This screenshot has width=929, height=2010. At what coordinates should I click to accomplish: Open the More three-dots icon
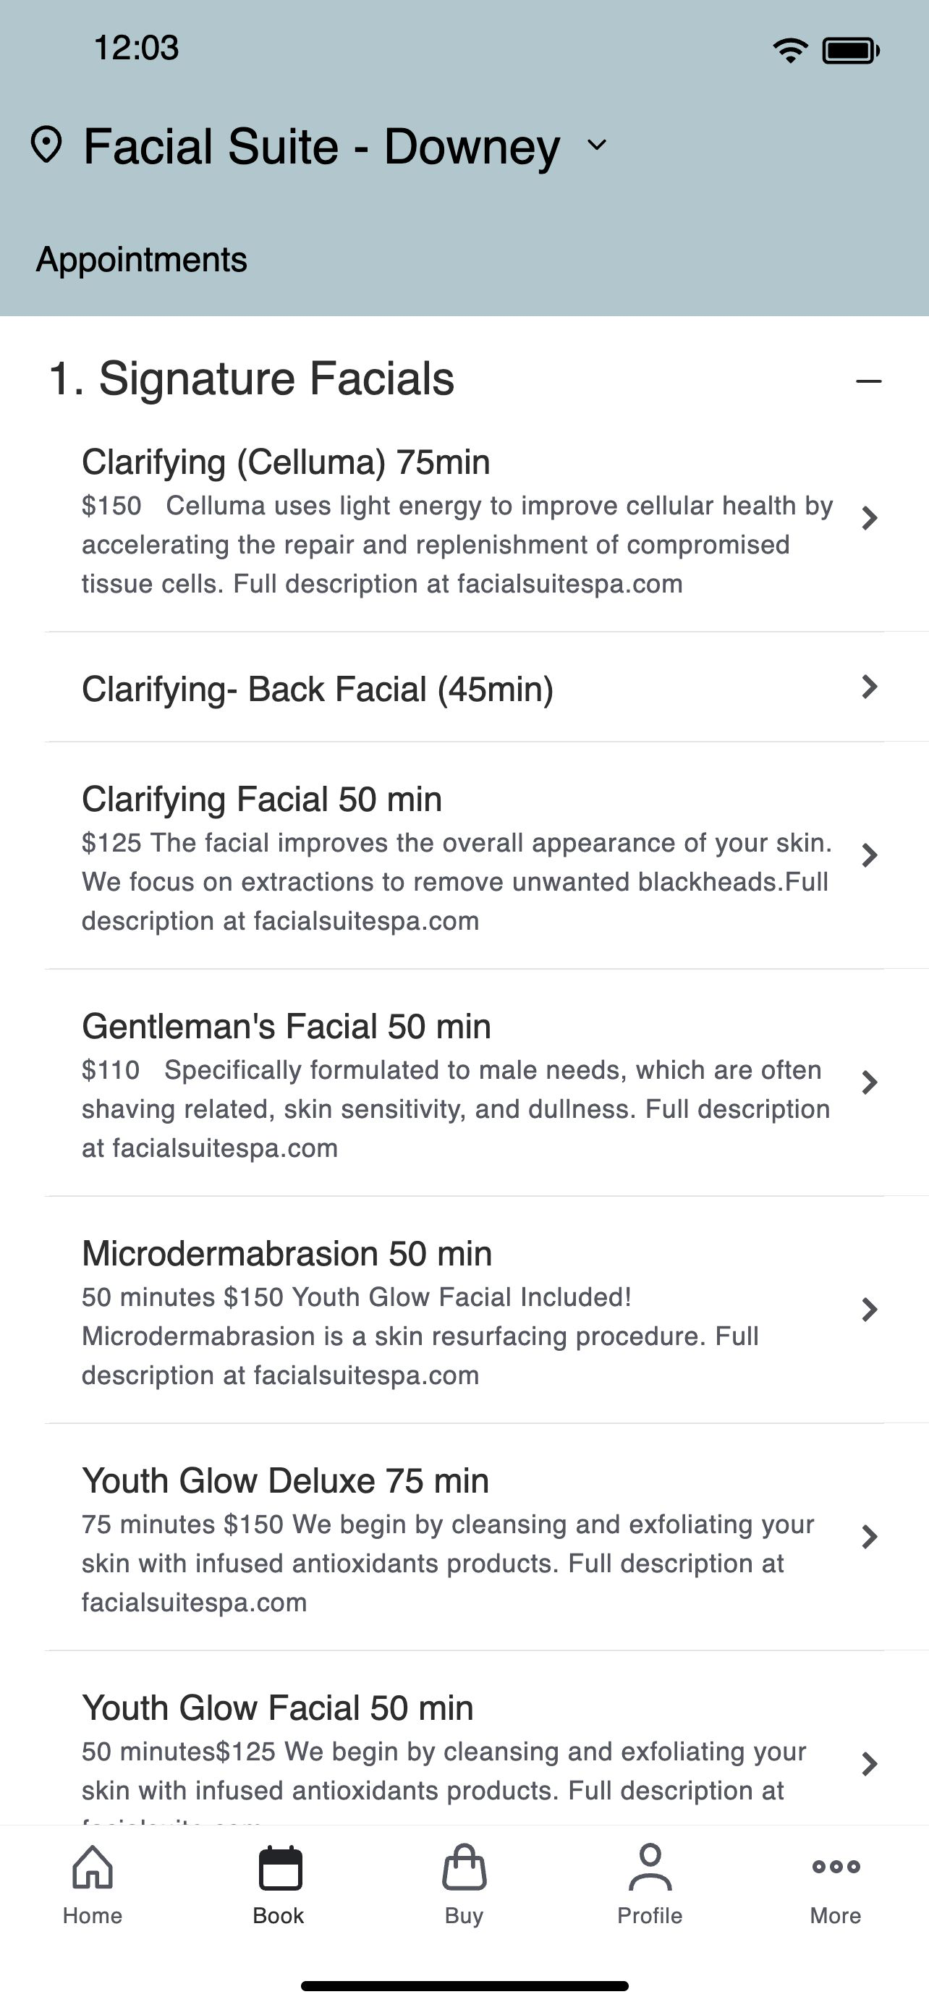pos(836,1867)
